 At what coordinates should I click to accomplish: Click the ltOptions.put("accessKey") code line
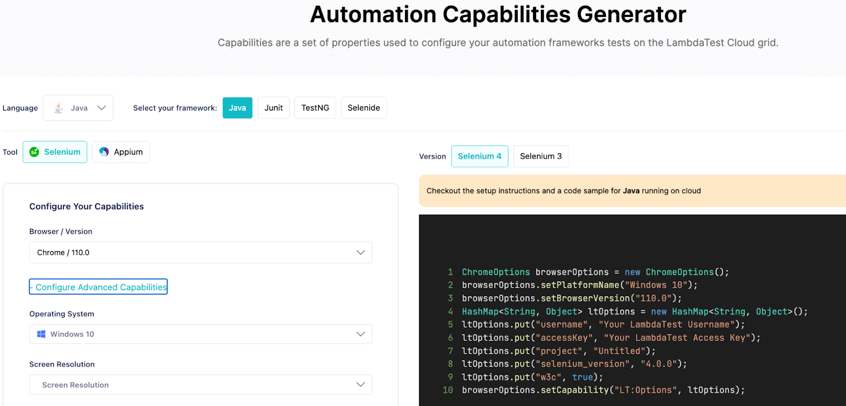(611, 338)
